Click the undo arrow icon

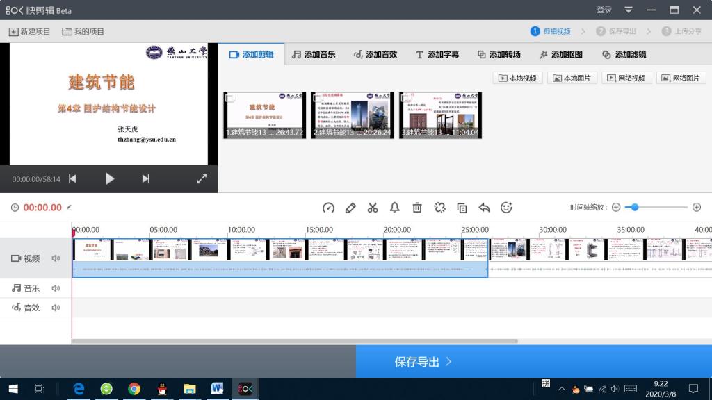485,208
